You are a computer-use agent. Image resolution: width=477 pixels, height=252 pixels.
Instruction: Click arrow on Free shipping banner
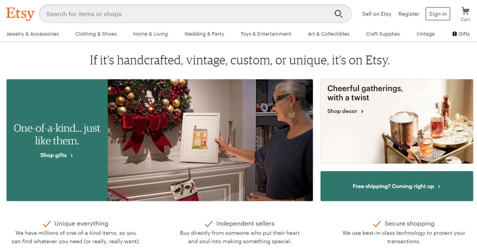click(x=439, y=186)
